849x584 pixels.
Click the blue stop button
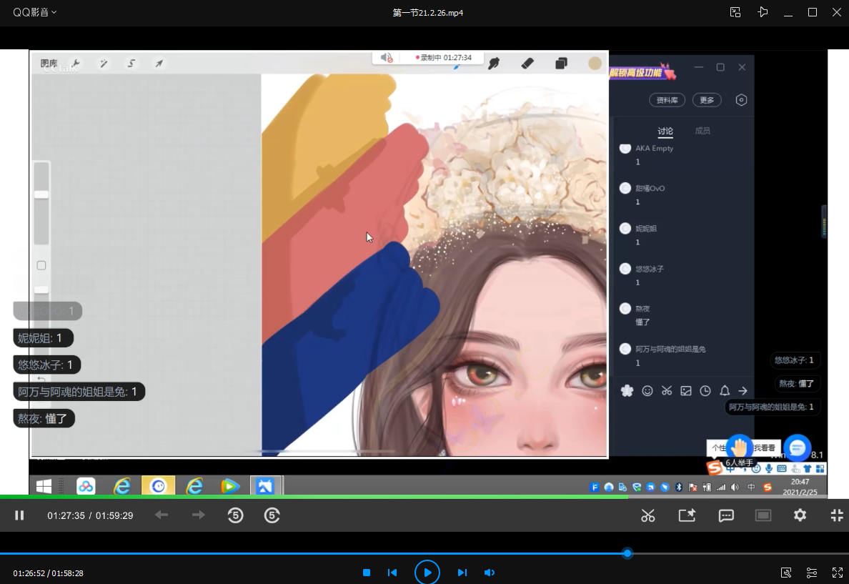click(x=367, y=573)
